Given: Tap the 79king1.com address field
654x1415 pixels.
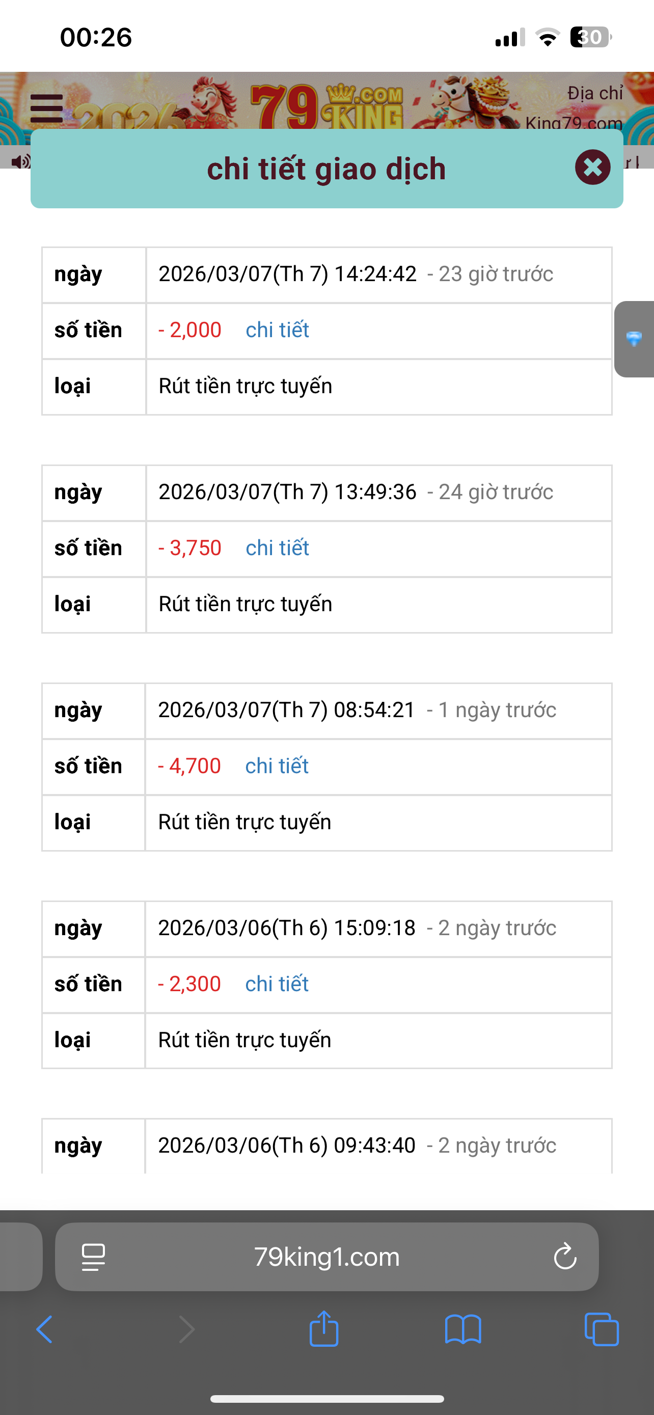Looking at the screenshot, I should pyautogui.click(x=326, y=1257).
